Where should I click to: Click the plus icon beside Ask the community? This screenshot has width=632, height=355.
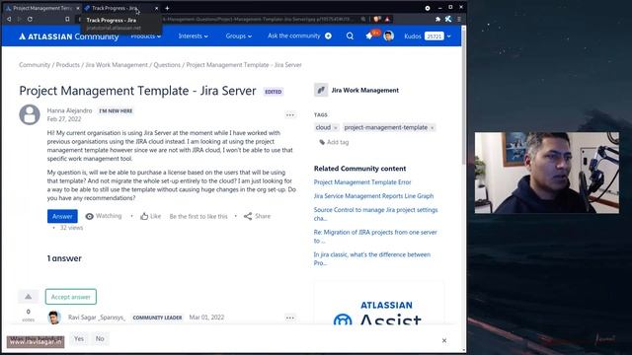(328, 35)
